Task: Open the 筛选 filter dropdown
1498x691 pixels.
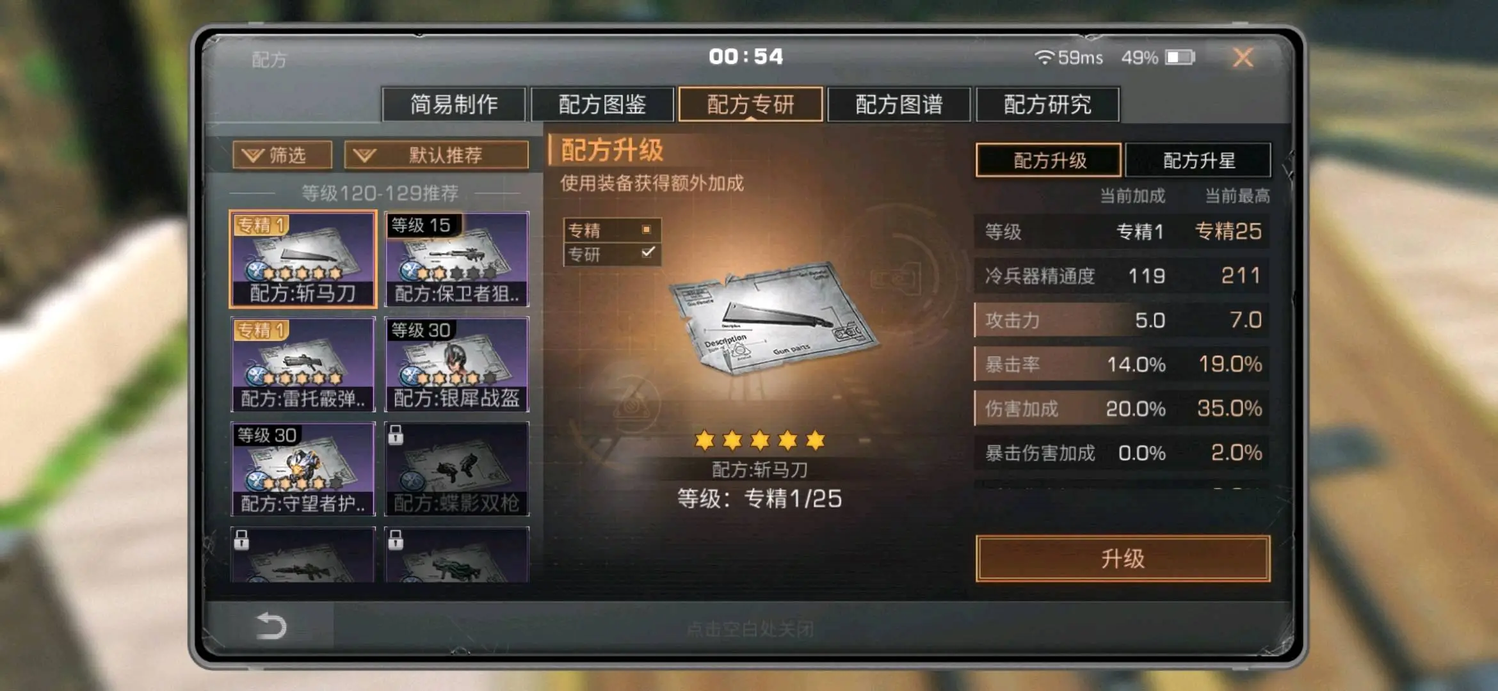Action: [x=282, y=155]
